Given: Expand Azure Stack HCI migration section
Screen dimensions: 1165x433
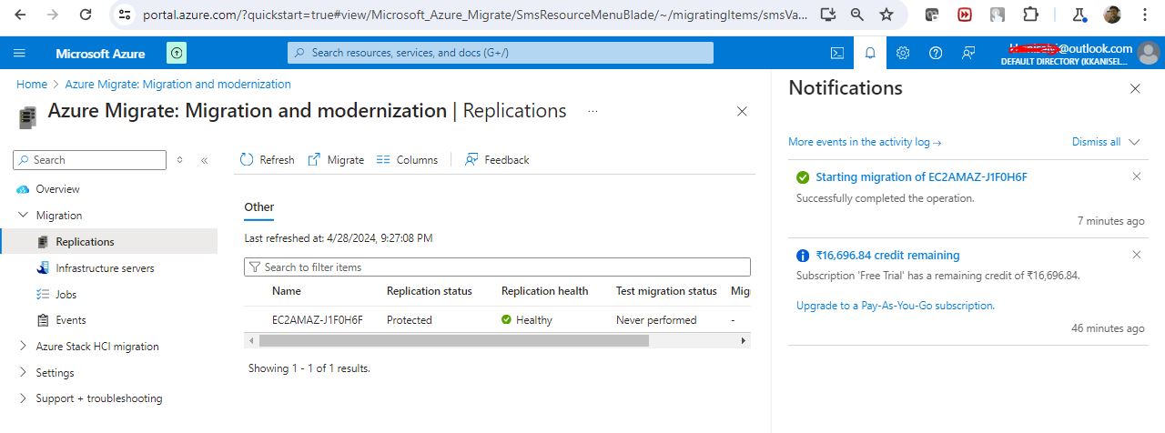Looking at the screenshot, I should (24, 347).
